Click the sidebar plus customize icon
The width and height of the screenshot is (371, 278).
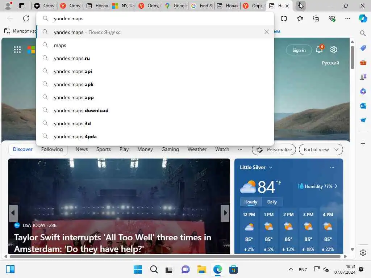(x=363, y=143)
